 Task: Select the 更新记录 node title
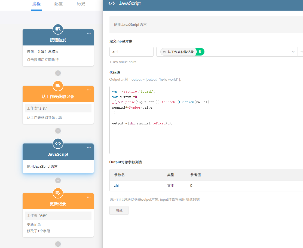[x=58, y=204]
